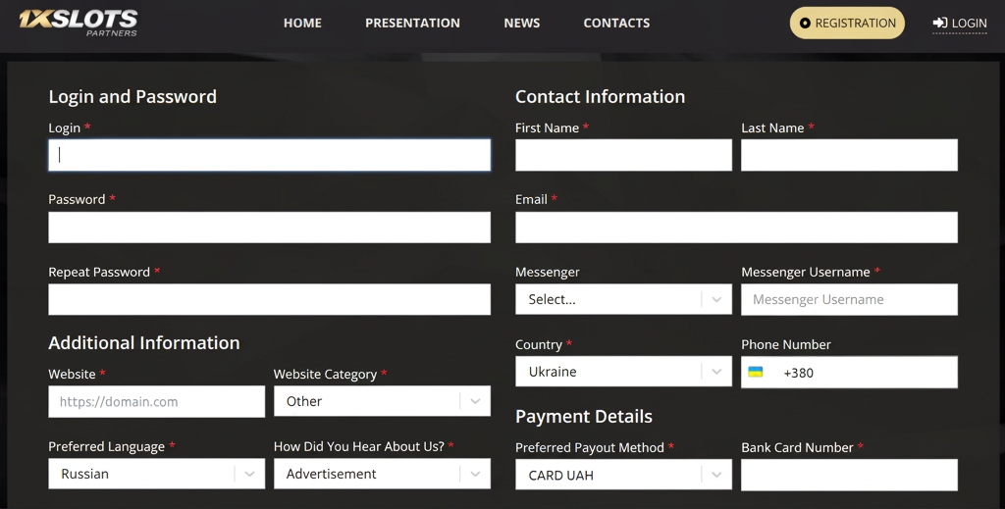Focus the Login input field
The width and height of the screenshot is (1005, 509).
(269, 155)
